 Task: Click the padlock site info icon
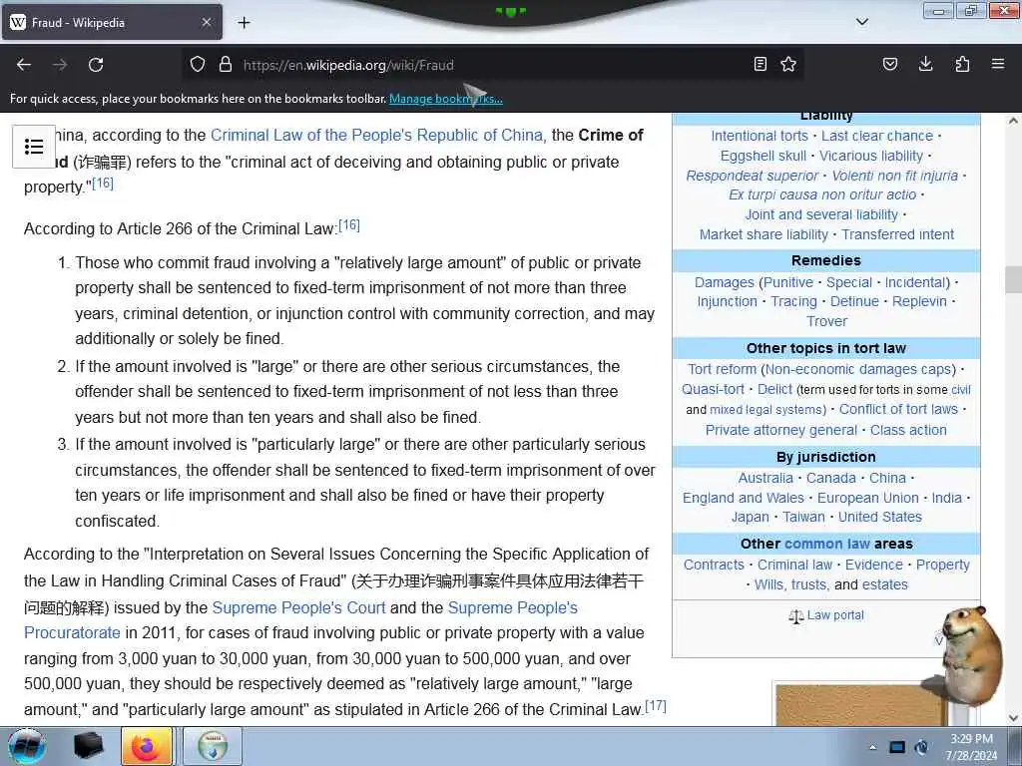tap(226, 64)
